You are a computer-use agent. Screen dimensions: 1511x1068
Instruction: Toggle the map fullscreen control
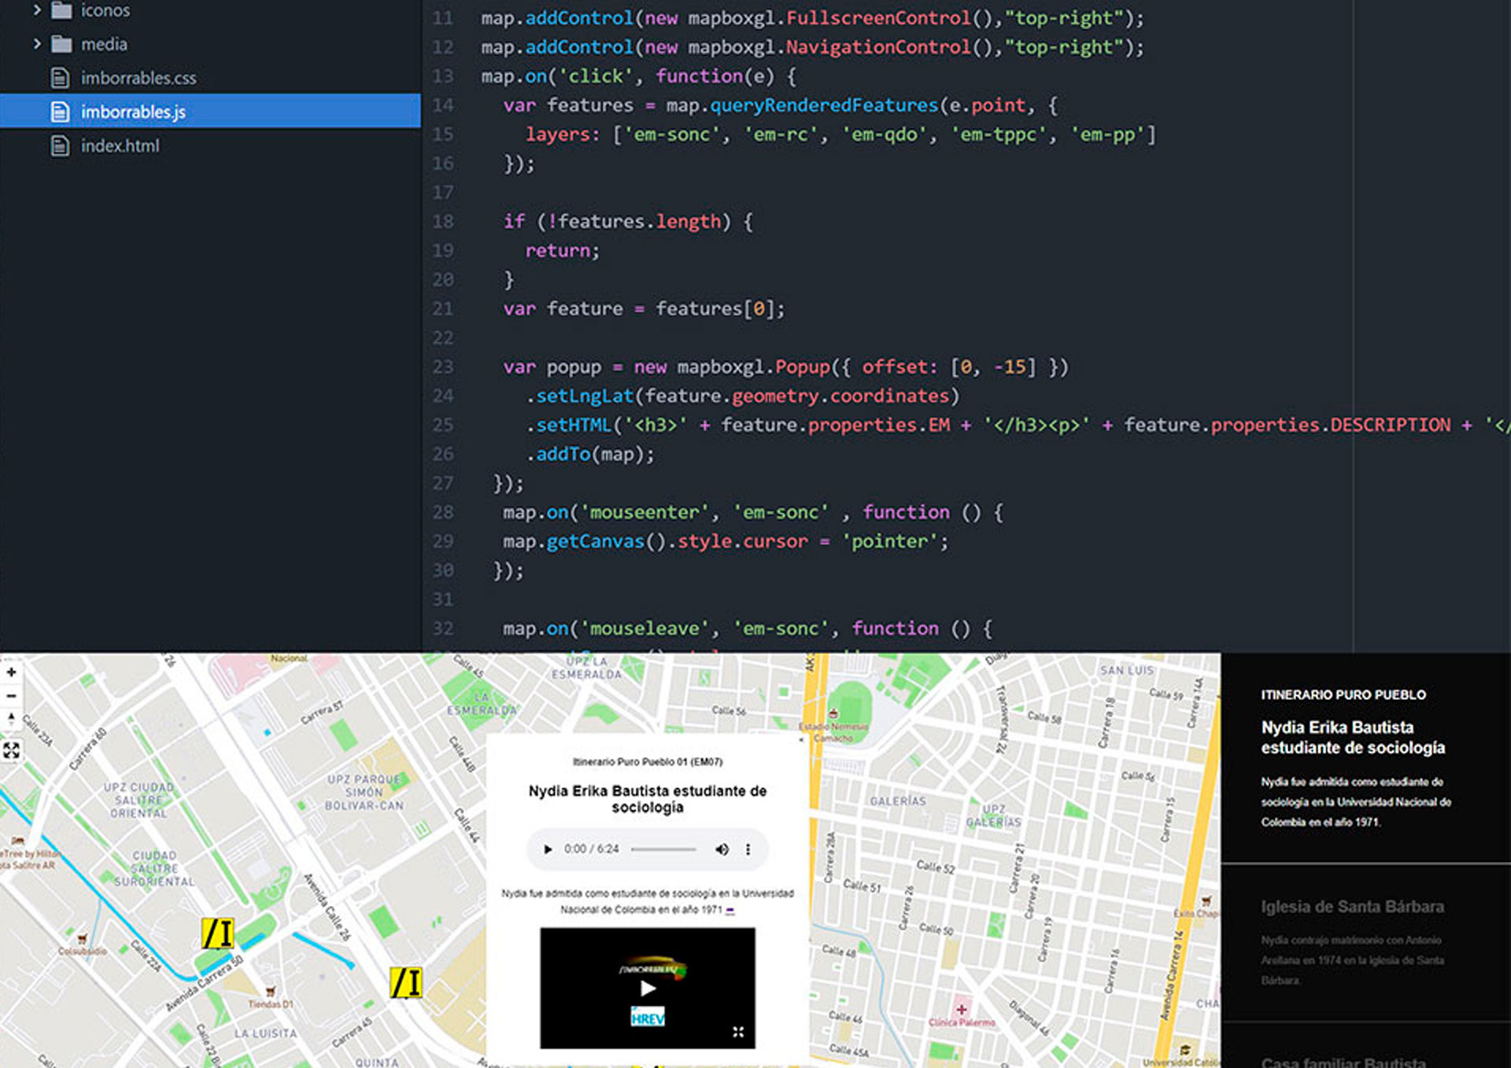tap(11, 750)
